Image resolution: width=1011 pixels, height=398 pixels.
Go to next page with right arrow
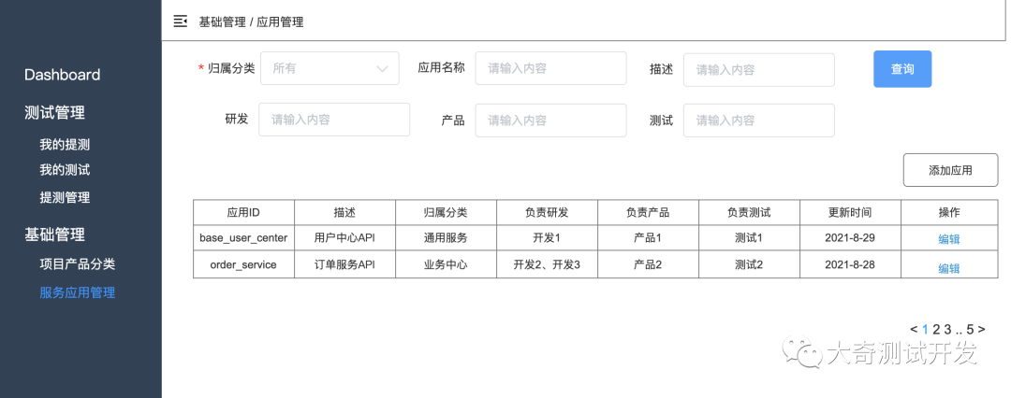tap(981, 329)
